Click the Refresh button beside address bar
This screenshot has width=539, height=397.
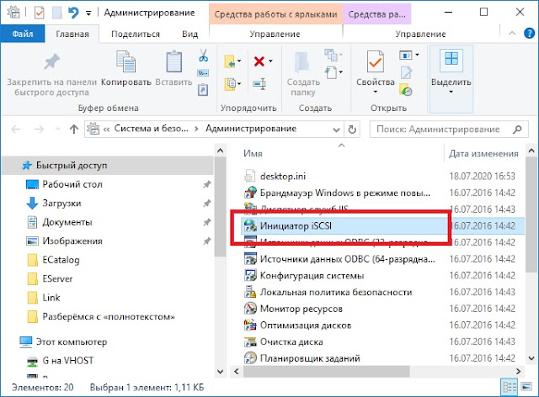pos(352,130)
